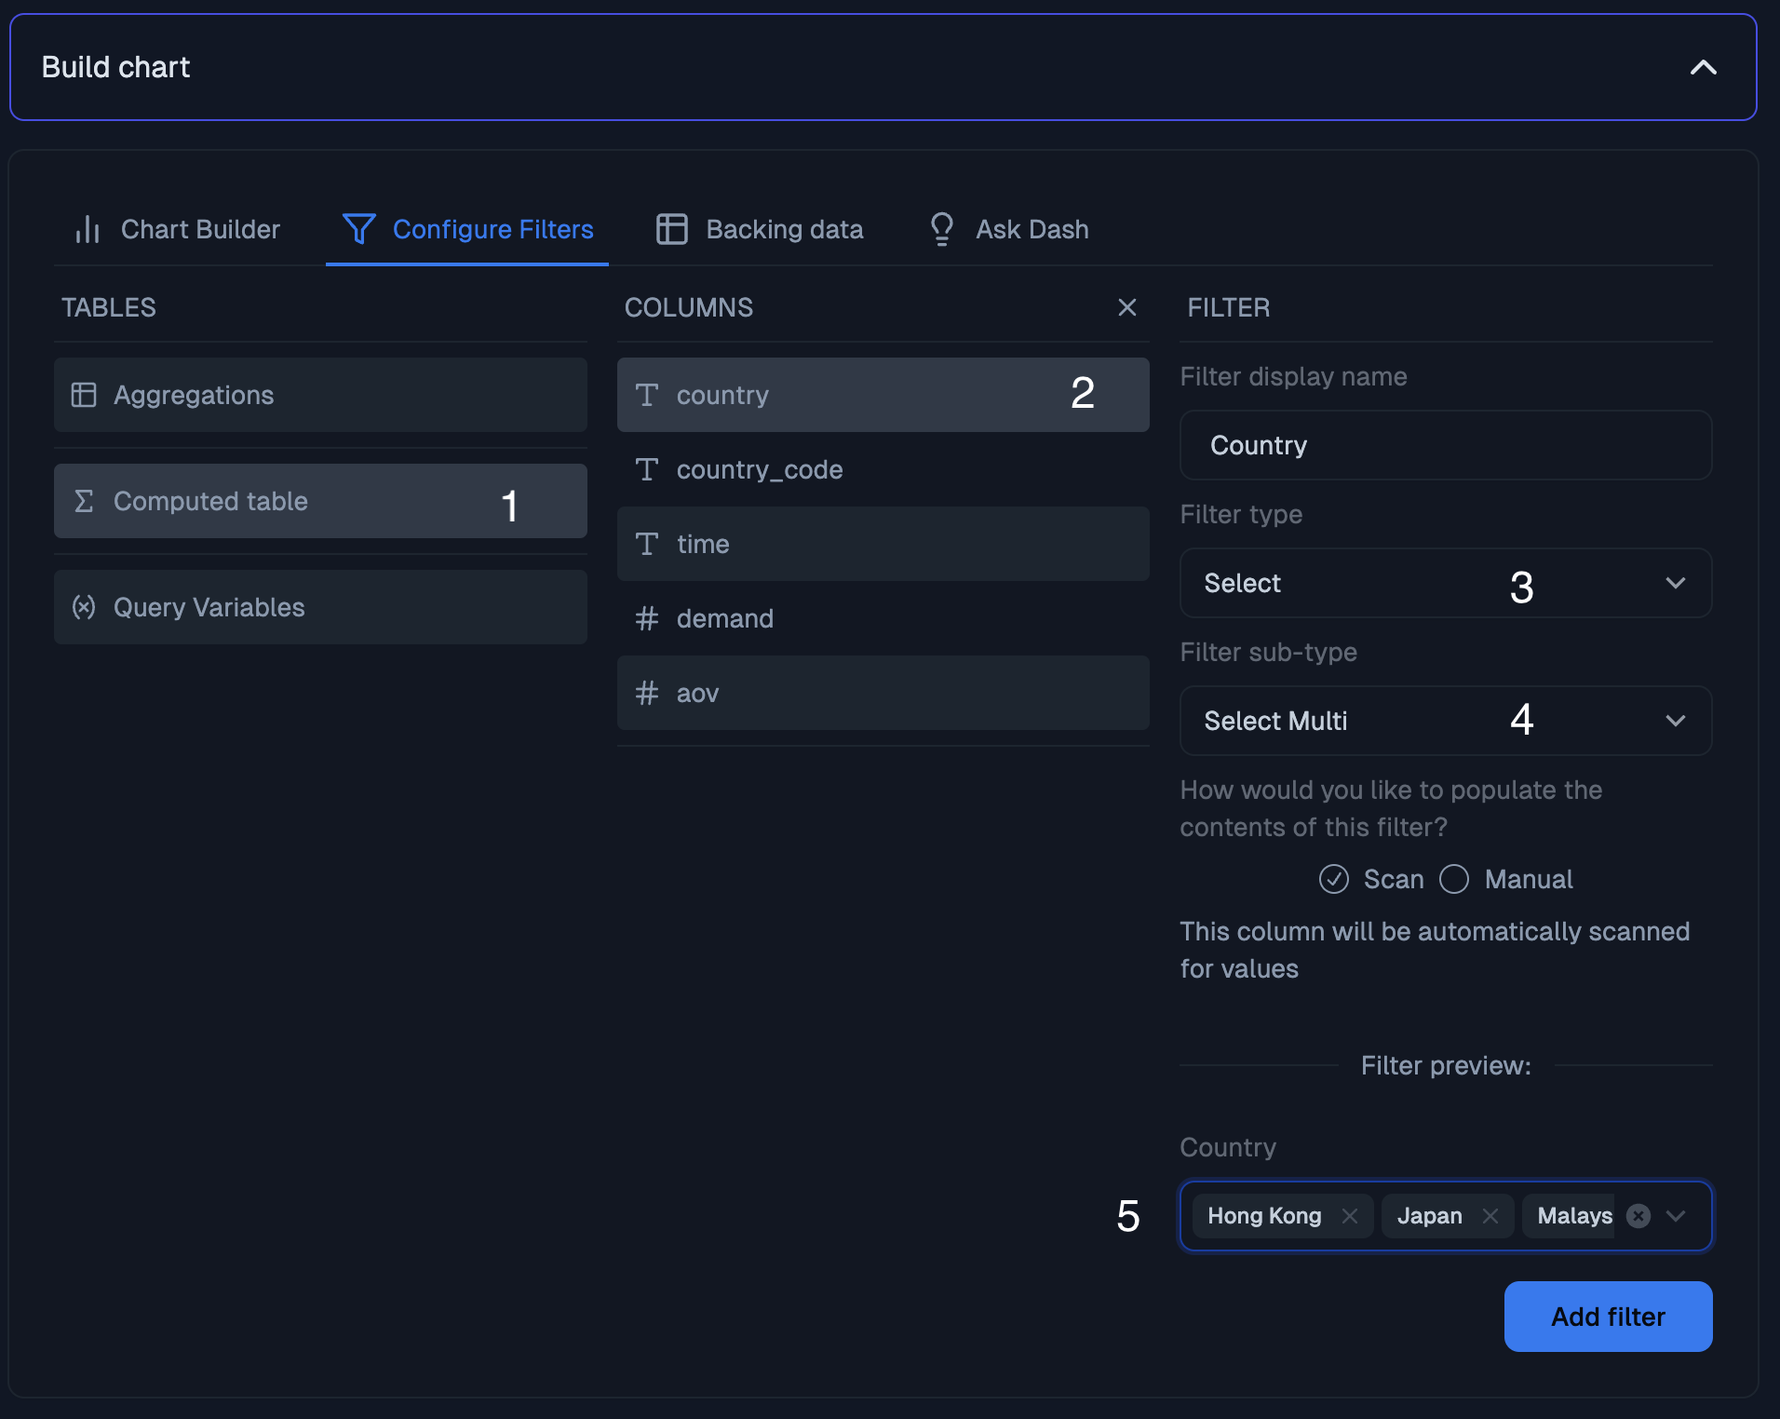The height and width of the screenshot is (1419, 1780).
Task: Click the sigma icon on Computed table
Action: pyautogui.click(x=84, y=501)
